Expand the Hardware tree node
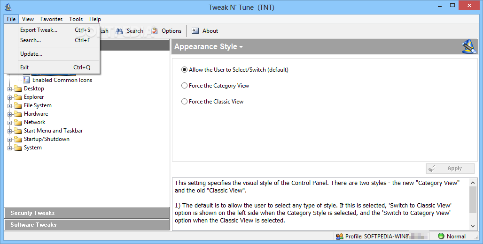 pos(9,114)
